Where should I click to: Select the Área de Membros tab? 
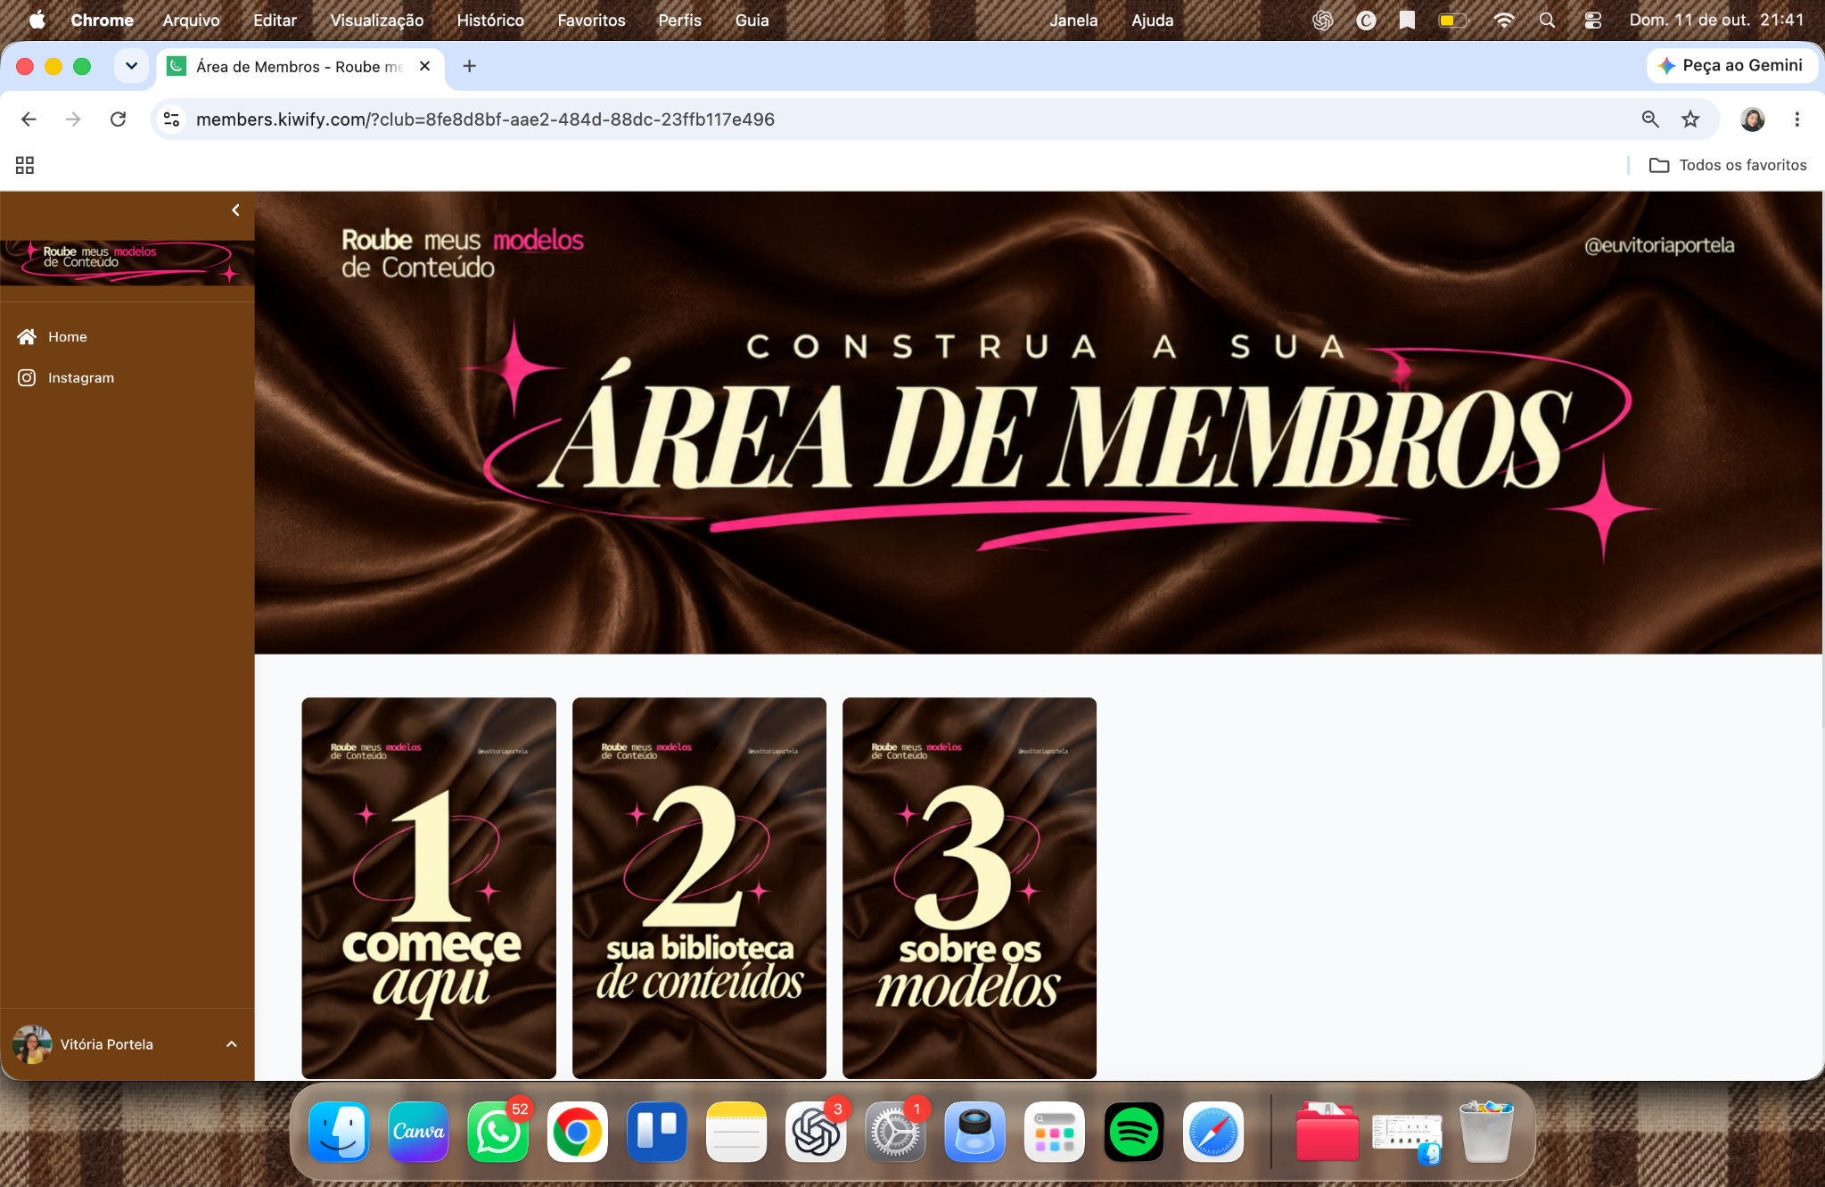coord(301,67)
